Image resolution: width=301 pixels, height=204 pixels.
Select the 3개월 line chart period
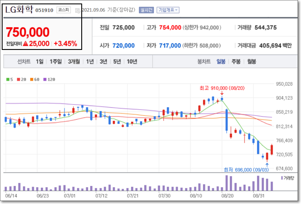tap(74, 62)
